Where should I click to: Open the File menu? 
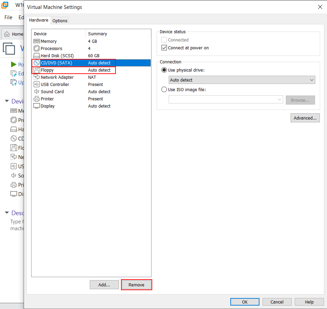[x=8, y=17]
